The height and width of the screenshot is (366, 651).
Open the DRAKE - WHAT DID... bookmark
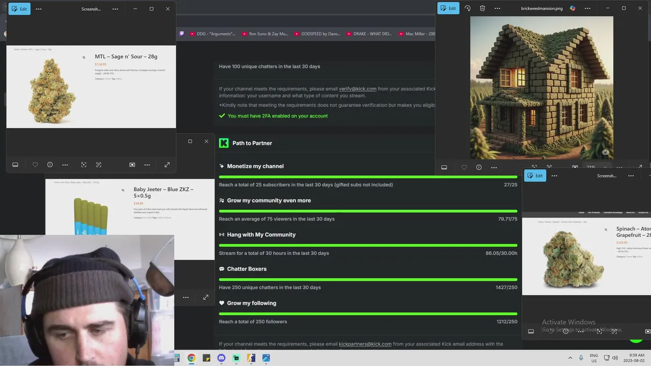pyautogui.click(x=369, y=34)
